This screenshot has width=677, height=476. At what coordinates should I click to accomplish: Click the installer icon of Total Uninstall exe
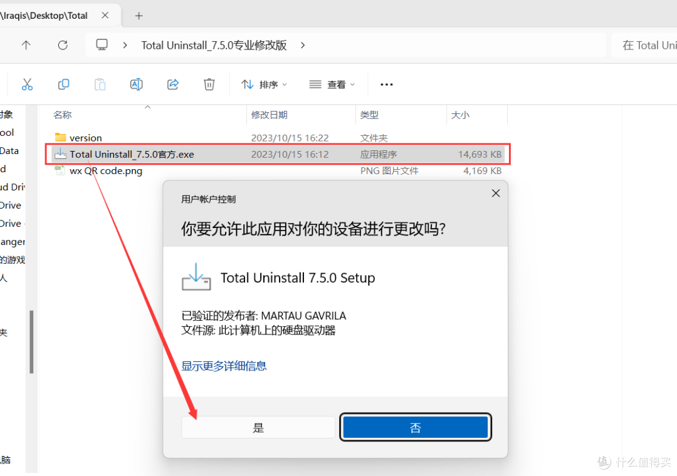(60, 153)
